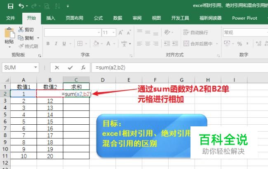Image resolution: width=268 pixels, height=169 pixels.
Task: Click the print preview icon in the quick access toolbar
Action: [x=47, y=6]
